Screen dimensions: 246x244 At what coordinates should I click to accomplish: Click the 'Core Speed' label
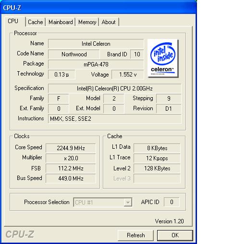[28, 147]
